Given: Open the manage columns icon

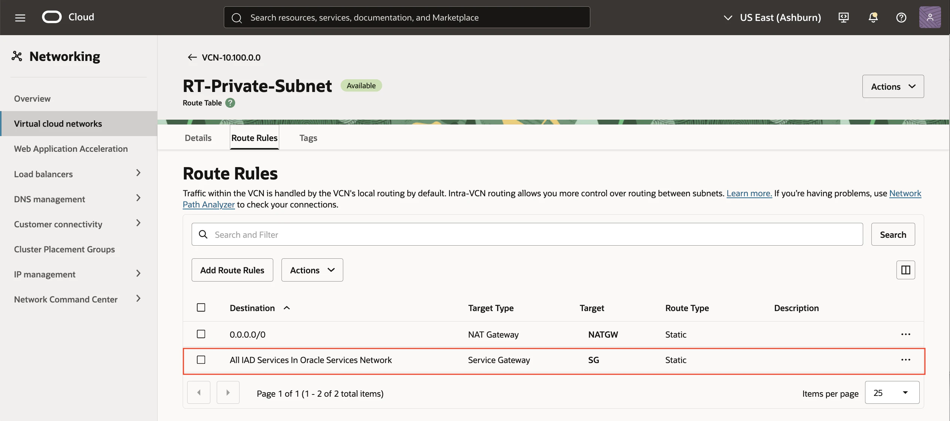Looking at the screenshot, I should pyautogui.click(x=905, y=270).
